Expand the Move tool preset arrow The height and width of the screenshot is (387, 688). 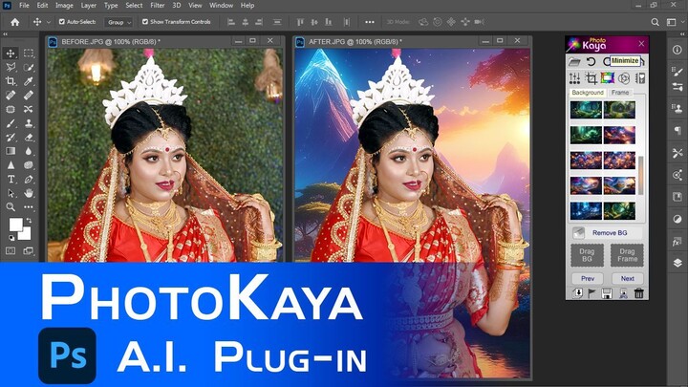click(49, 22)
